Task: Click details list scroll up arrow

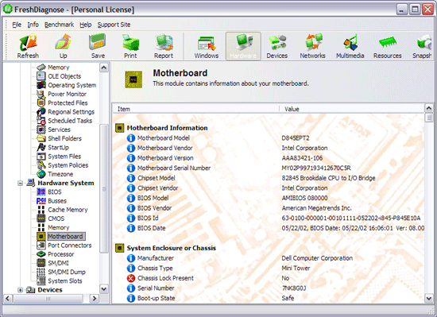Action: [x=428, y=108]
